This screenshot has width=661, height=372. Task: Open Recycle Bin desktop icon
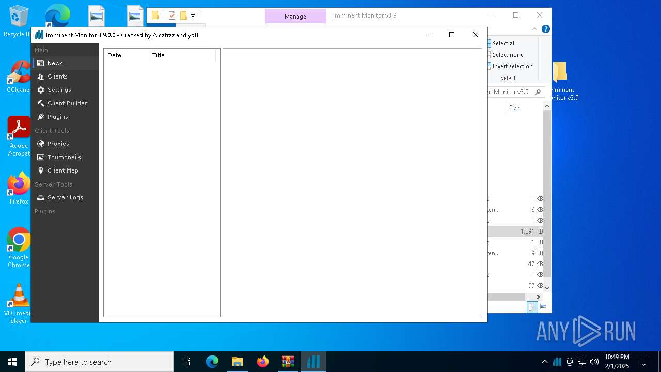tap(19, 22)
